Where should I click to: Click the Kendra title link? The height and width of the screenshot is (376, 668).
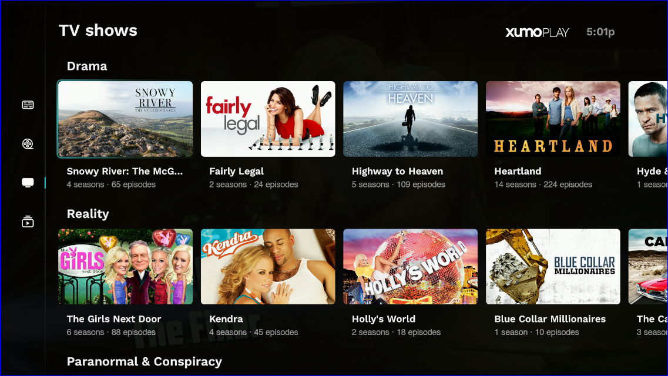(226, 319)
